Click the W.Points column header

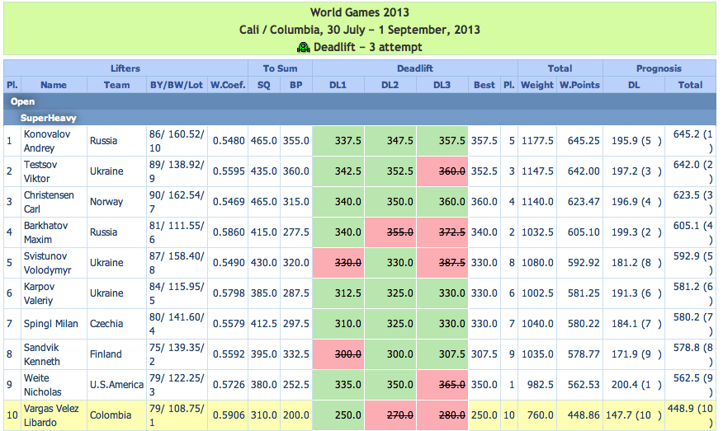tap(579, 85)
